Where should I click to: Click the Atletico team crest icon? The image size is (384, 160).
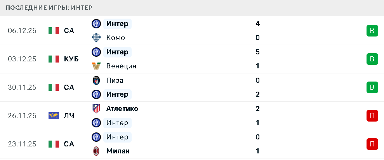tap(96, 109)
